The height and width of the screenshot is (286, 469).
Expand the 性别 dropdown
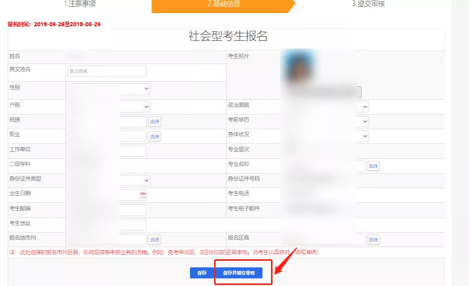[x=146, y=89]
